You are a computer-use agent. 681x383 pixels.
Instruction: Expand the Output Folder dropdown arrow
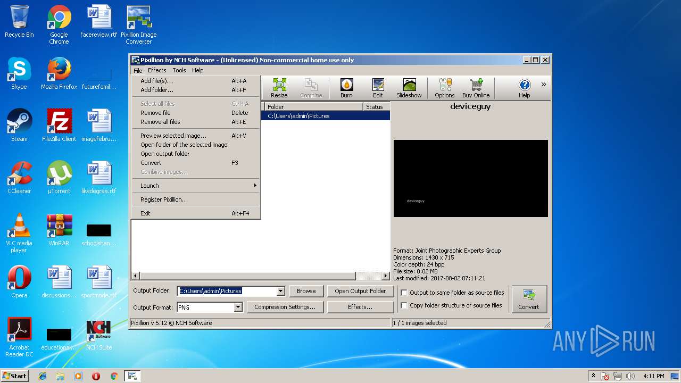[x=280, y=291]
